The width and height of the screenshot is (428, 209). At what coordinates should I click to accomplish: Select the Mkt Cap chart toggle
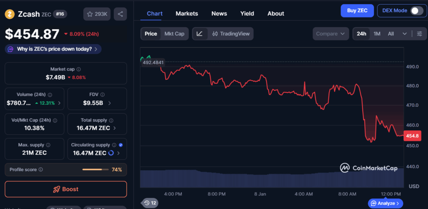pyautogui.click(x=174, y=34)
